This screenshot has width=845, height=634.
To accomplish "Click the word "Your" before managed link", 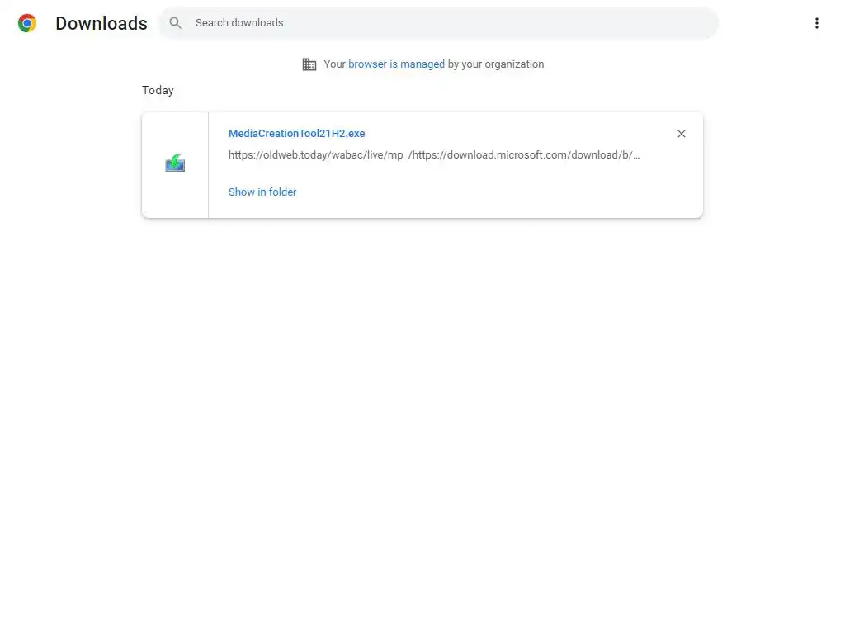I will click(x=334, y=64).
